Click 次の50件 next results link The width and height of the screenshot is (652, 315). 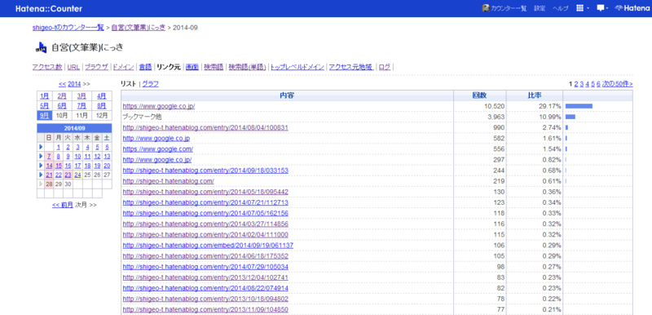618,84
